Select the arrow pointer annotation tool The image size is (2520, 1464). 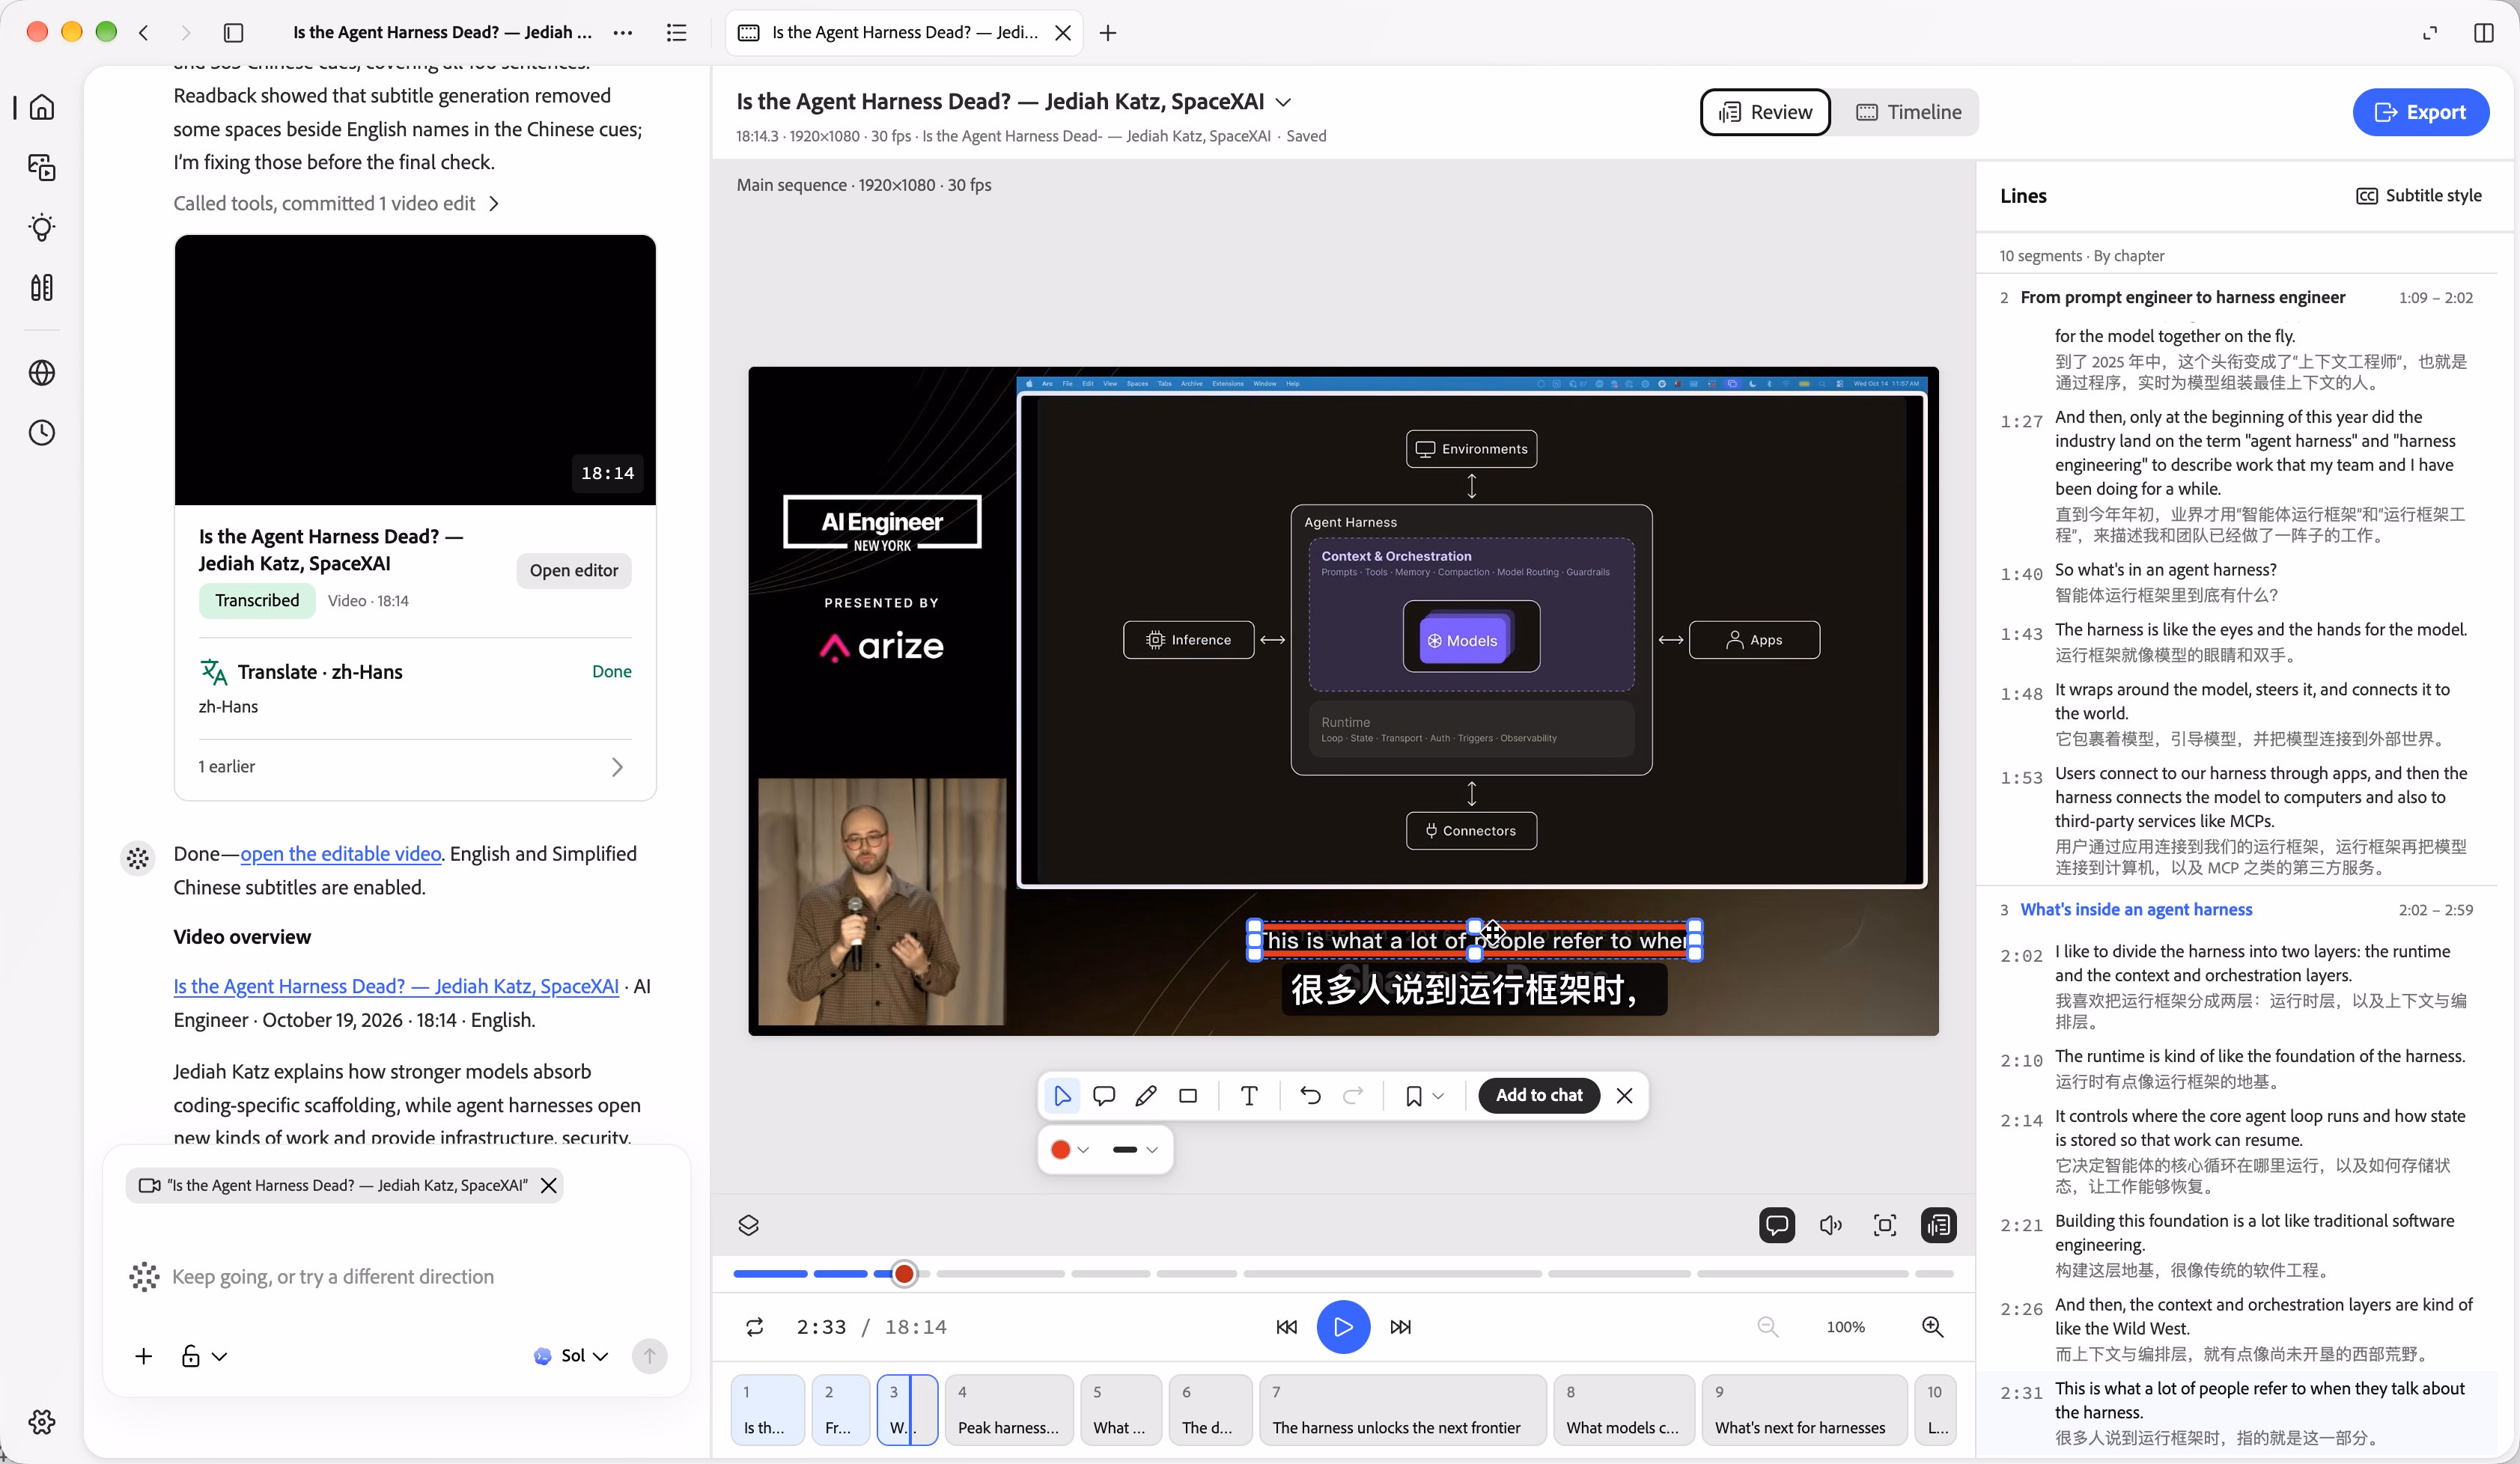1062,1096
